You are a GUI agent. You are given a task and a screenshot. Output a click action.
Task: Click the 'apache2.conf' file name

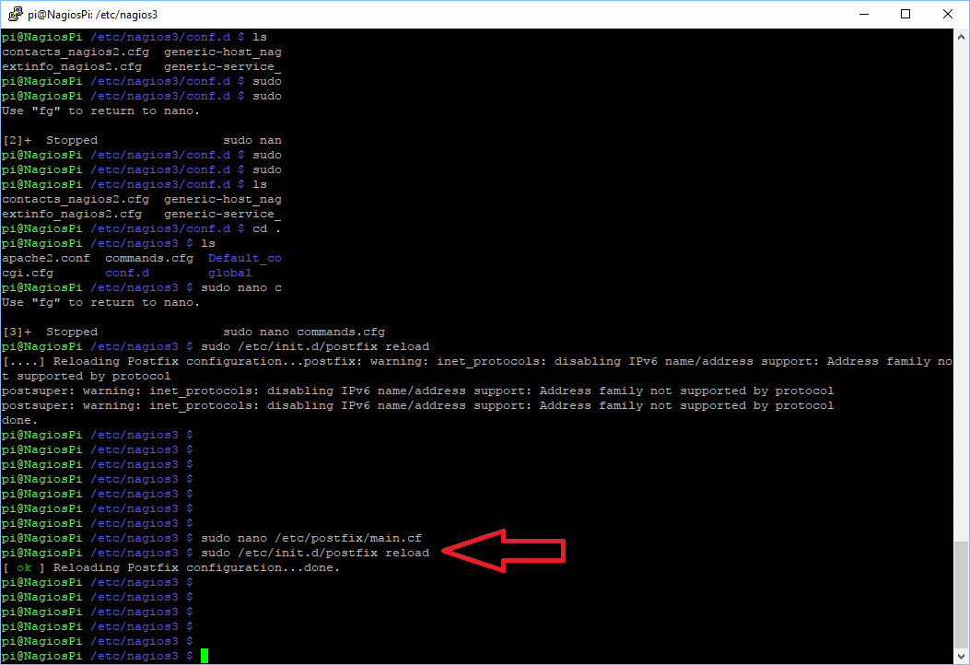(x=46, y=259)
